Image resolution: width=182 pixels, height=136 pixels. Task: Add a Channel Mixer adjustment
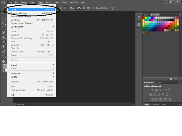167,95
